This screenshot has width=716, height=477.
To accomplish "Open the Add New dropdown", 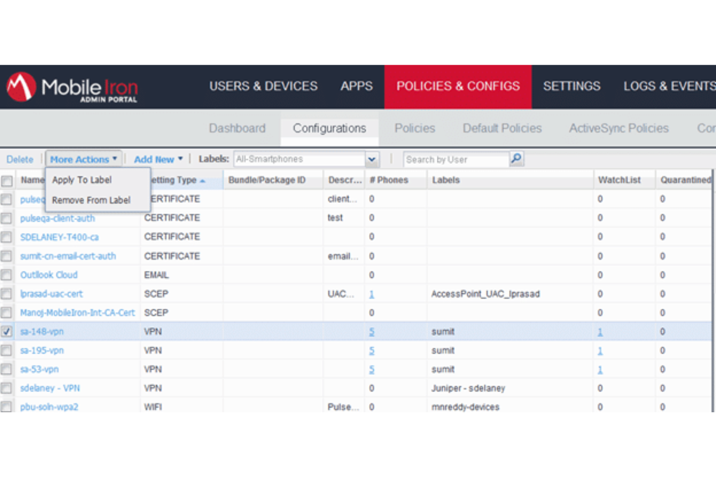I will (x=157, y=159).
